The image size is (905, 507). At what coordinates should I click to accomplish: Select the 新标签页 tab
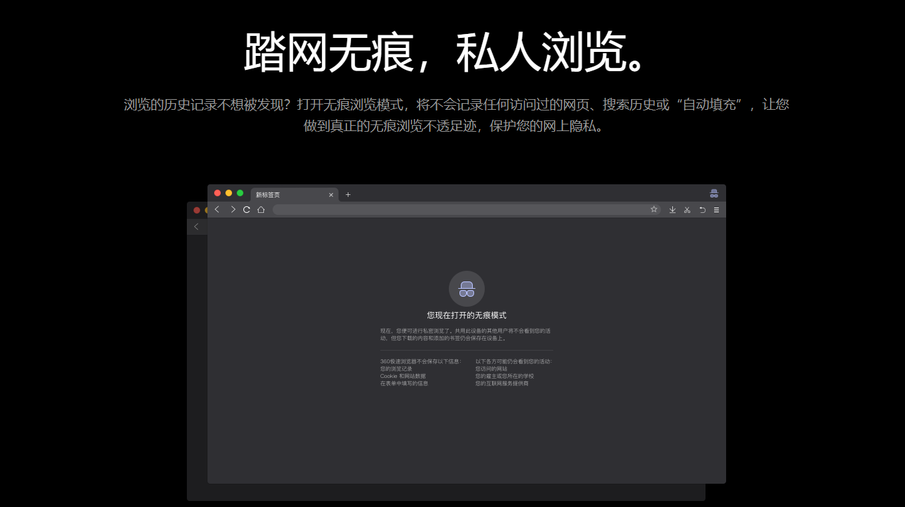pos(279,194)
